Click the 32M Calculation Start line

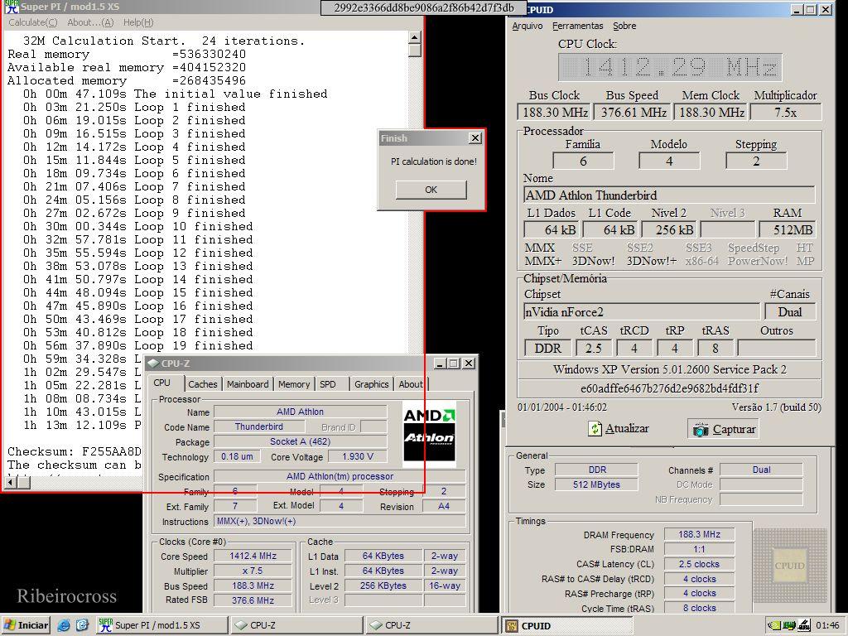[164, 41]
